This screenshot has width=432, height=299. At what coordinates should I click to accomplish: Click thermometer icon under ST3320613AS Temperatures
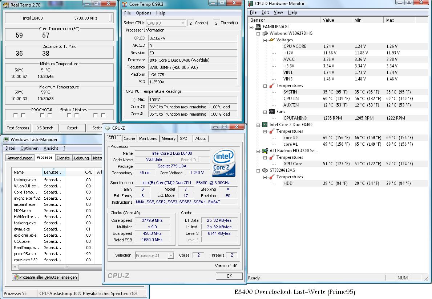click(272, 177)
